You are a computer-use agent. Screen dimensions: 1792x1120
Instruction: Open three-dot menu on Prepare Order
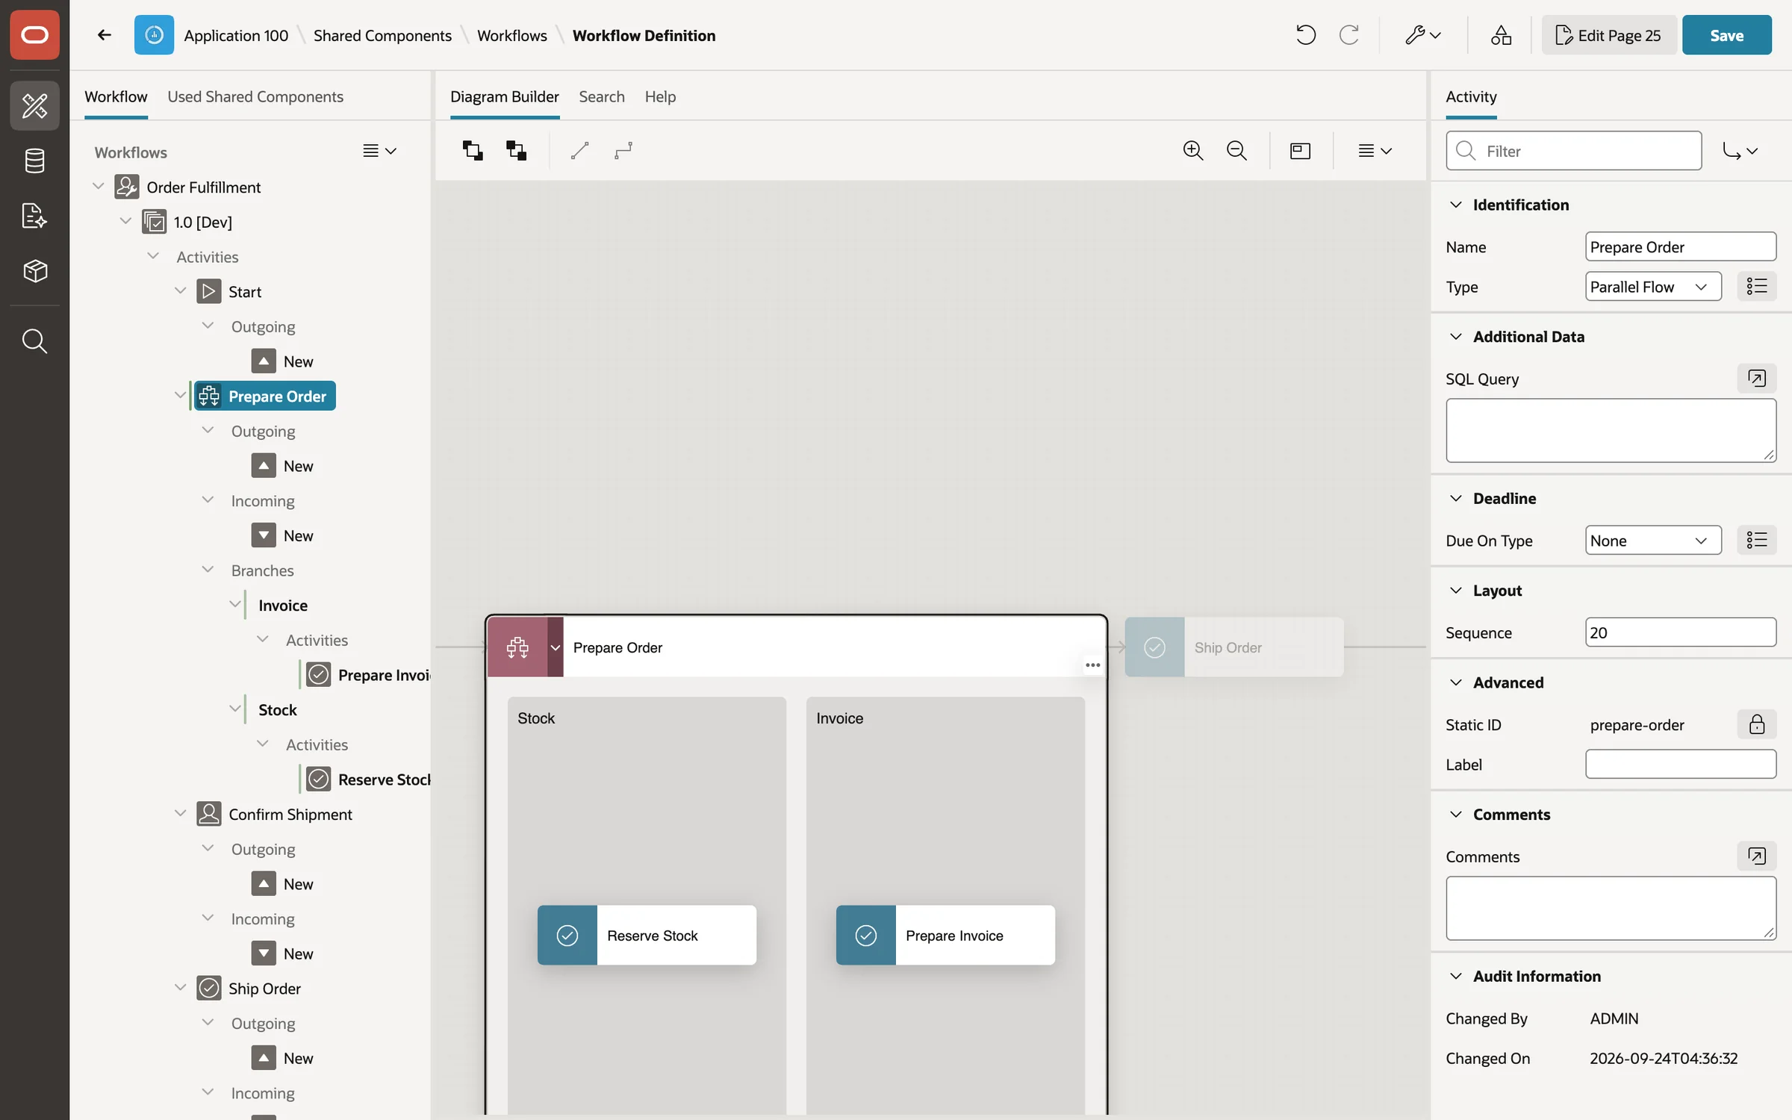tap(1092, 665)
